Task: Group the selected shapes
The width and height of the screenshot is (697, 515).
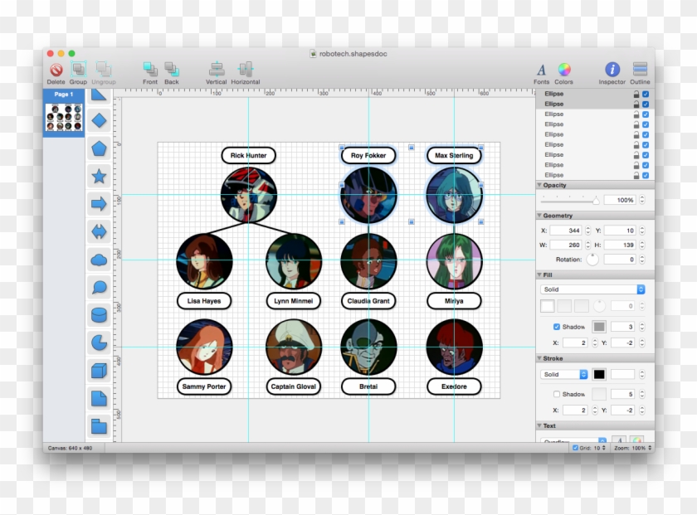Action: click(x=78, y=70)
